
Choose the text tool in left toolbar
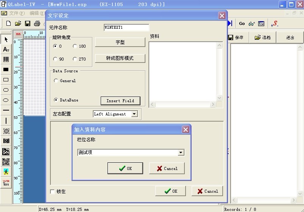coord(6,50)
